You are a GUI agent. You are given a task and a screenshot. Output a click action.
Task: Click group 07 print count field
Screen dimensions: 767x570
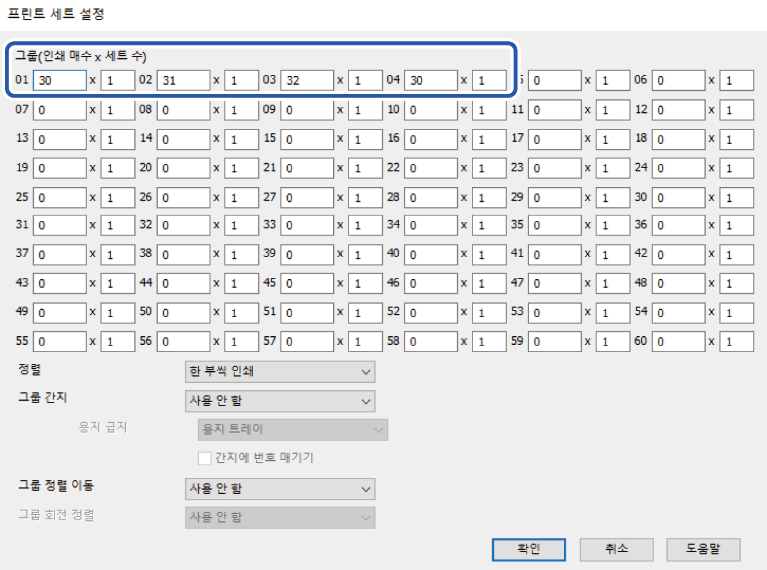coord(60,110)
